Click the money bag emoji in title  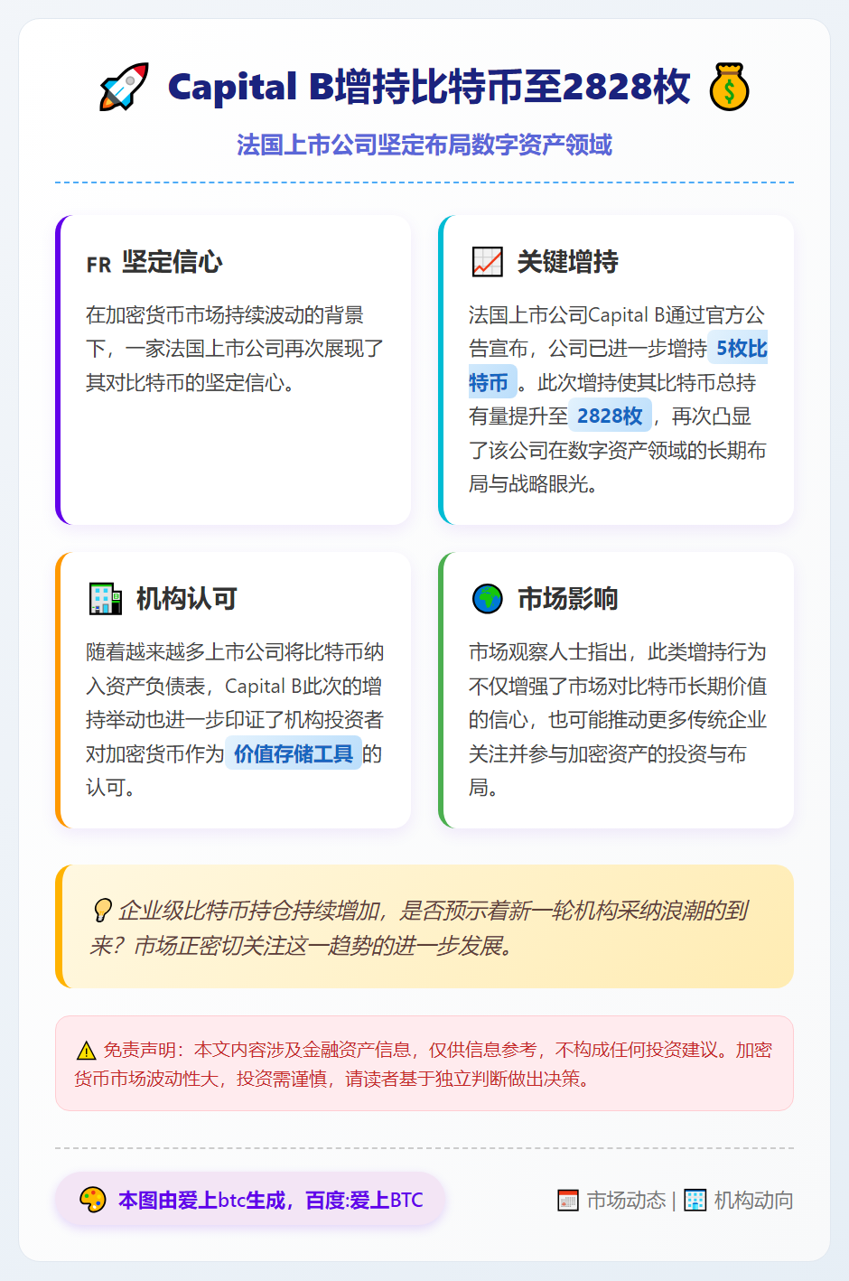(729, 87)
